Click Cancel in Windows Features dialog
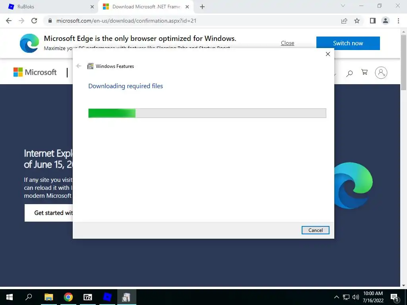The width and height of the screenshot is (407, 305). tap(315, 230)
